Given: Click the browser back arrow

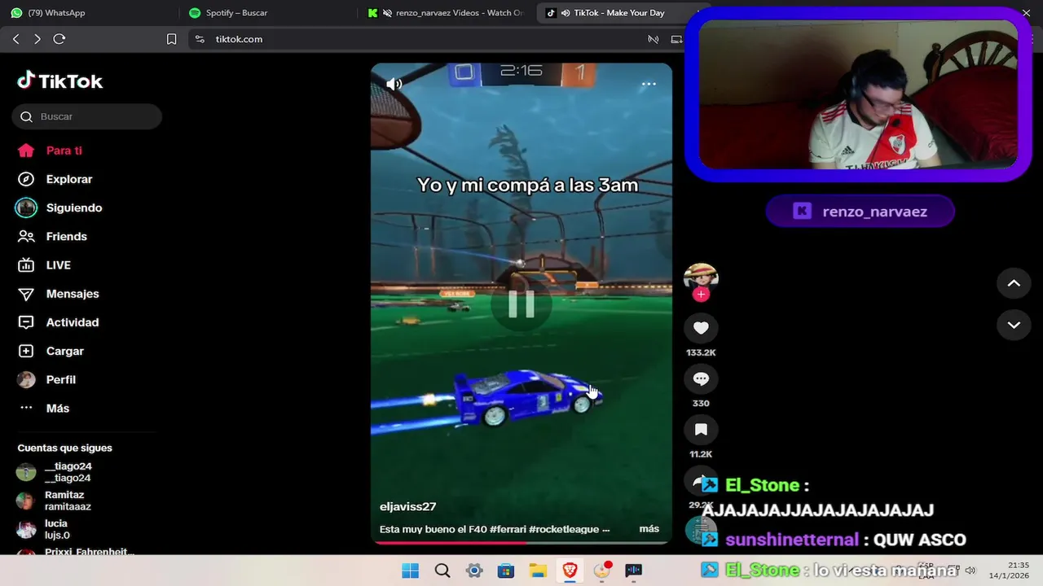Looking at the screenshot, I should (x=16, y=39).
